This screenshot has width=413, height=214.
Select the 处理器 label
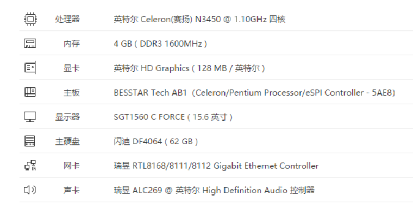(x=67, y=19)
